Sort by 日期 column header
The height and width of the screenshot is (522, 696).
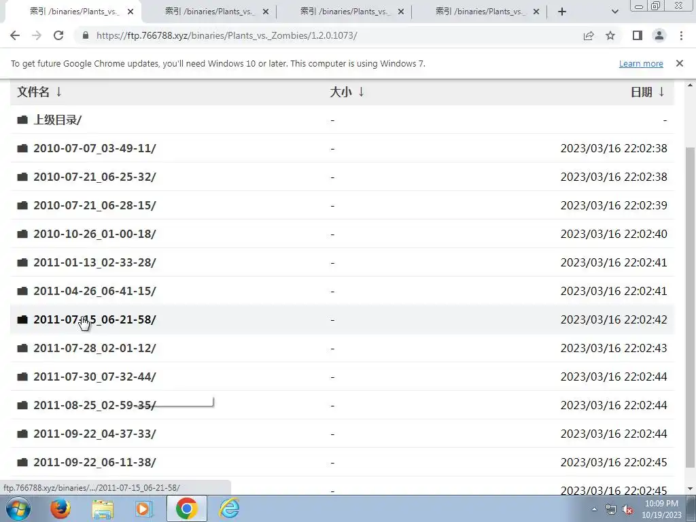coord(648,92)
